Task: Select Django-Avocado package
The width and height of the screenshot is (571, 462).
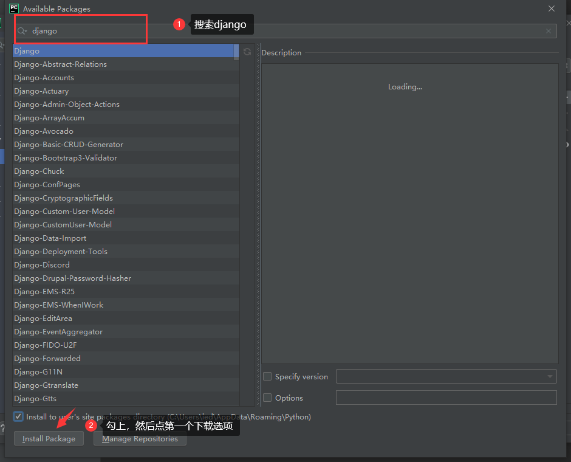Action: [x=126, y=131]
